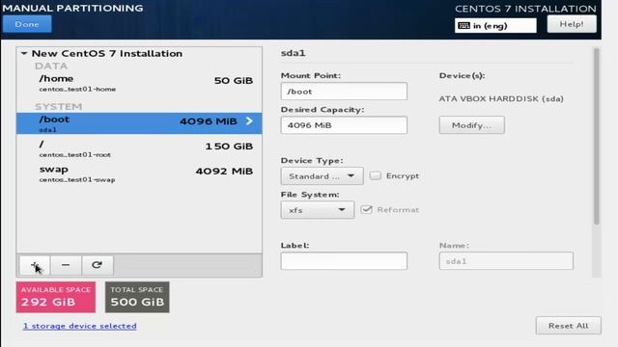The width and height of the screenshot is (618, 347).
Task: Select the swap partition row
Action: (x=139, y=173)
